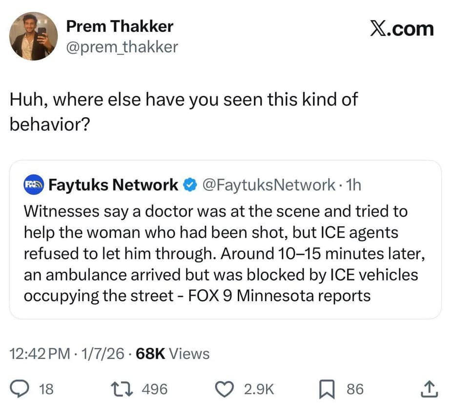Image resolution: width=451 pixels, height=415 pixels.
Task: Click the Prem Thakker display name
Action: coord(120,26)
